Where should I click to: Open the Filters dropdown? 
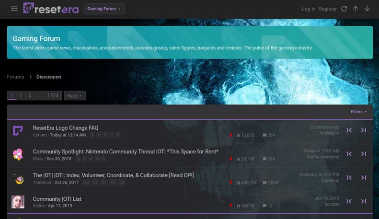click(358, 112)
